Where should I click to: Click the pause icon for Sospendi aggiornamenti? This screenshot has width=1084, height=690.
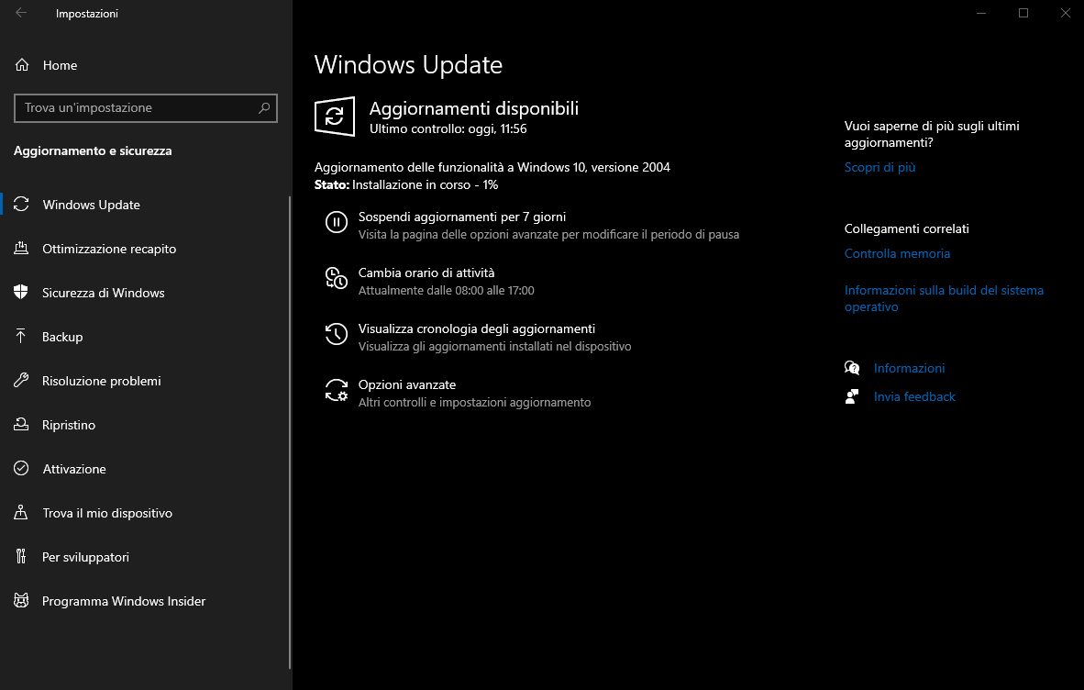point(337,222)
